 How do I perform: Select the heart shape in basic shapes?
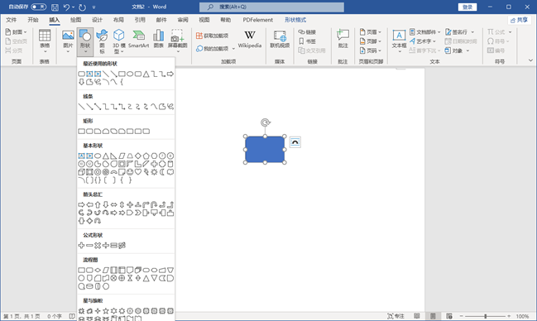[138, 172]
